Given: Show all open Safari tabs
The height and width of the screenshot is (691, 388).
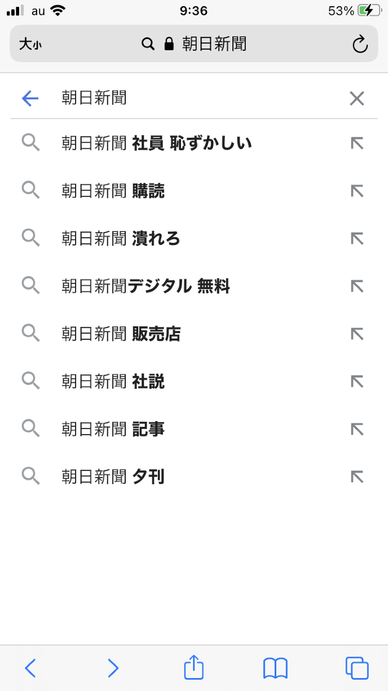Looking at the screenshot, I should [x=356, y=668].
